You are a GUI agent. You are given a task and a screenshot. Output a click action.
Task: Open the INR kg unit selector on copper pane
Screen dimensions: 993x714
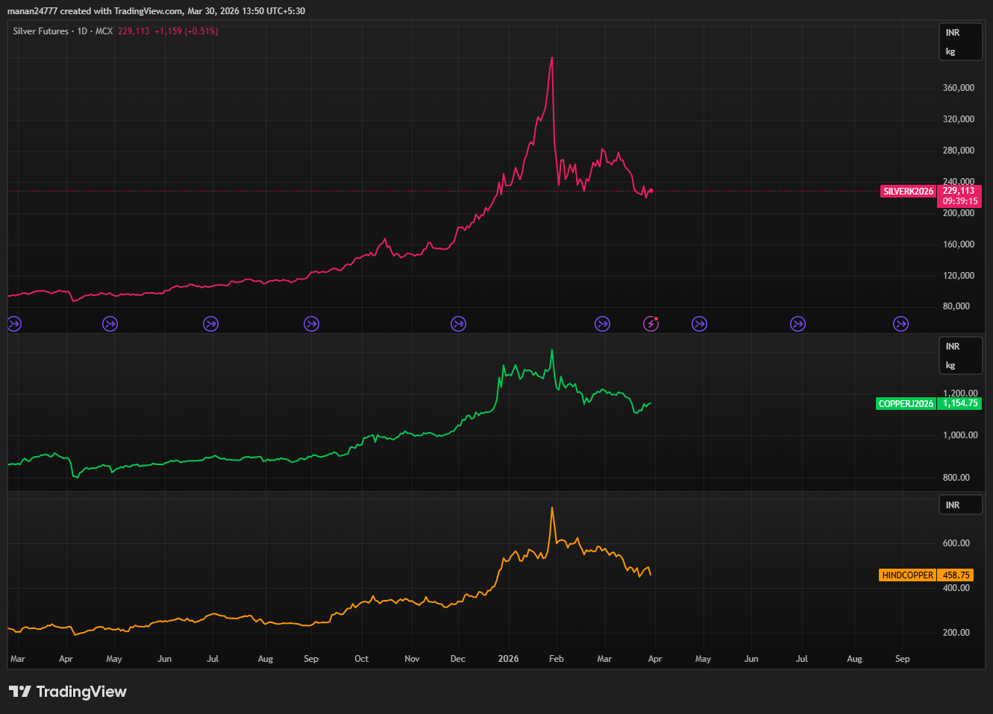960,356
